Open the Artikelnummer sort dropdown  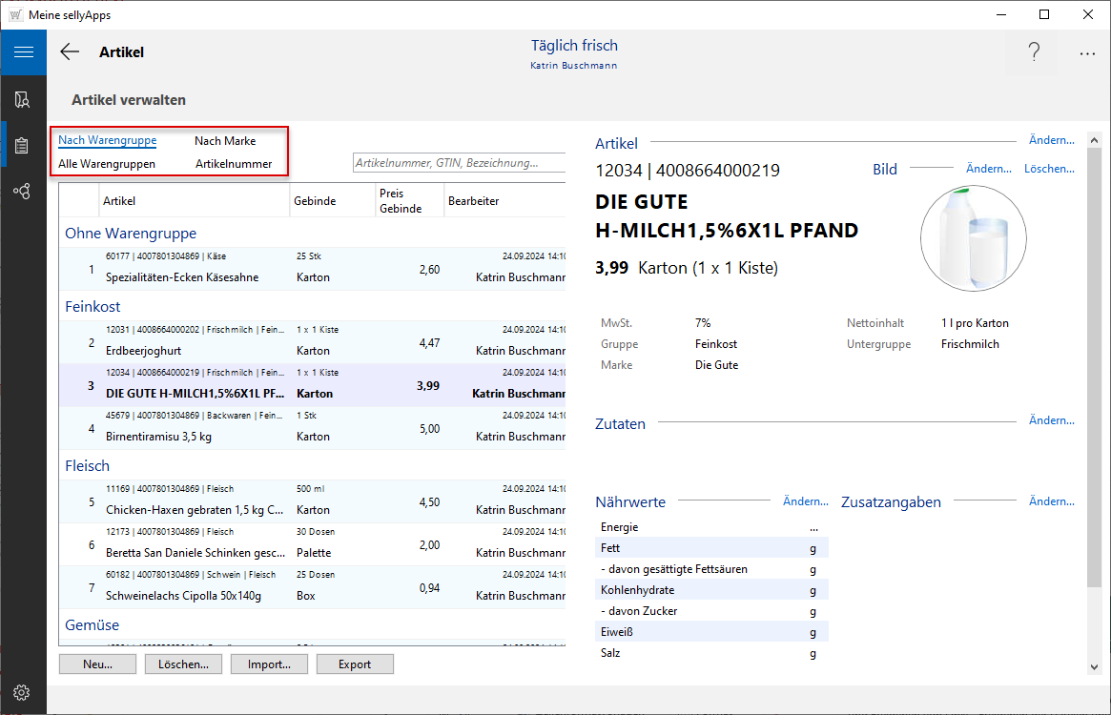pyautogui.click(x=234, y=164)
